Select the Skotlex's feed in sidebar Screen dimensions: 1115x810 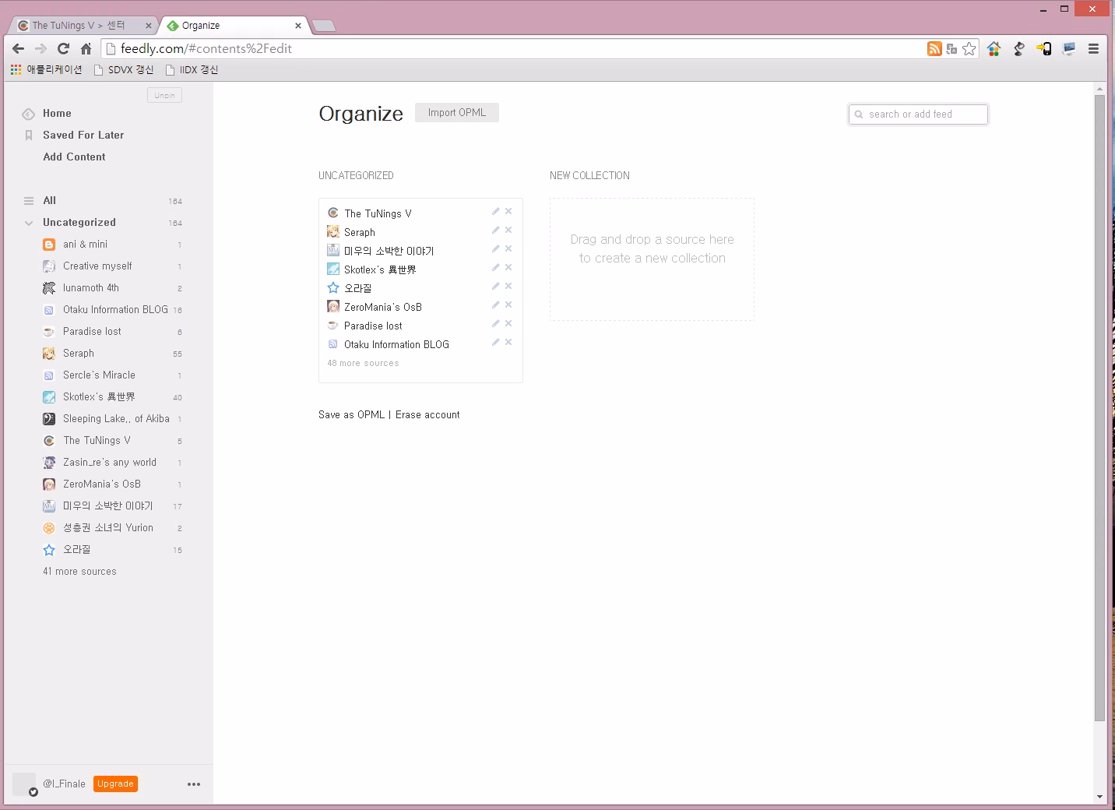point(99,396)
